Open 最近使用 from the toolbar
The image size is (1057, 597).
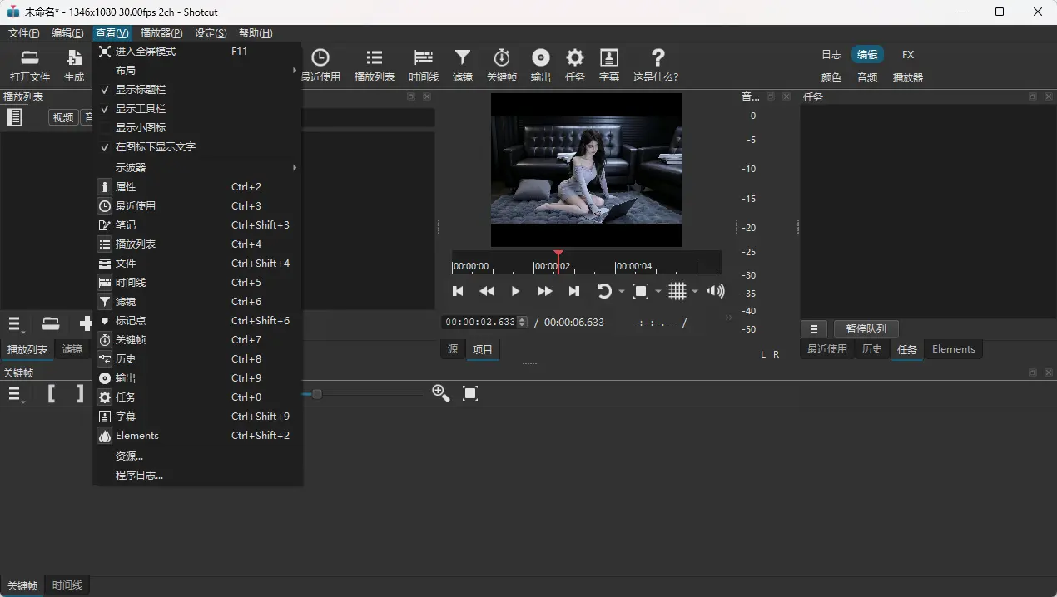[x=320, y=65]
